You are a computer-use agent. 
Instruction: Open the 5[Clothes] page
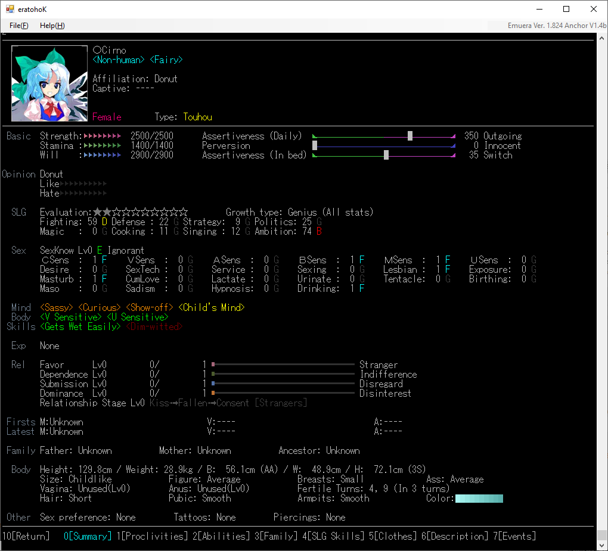(392, 536)
